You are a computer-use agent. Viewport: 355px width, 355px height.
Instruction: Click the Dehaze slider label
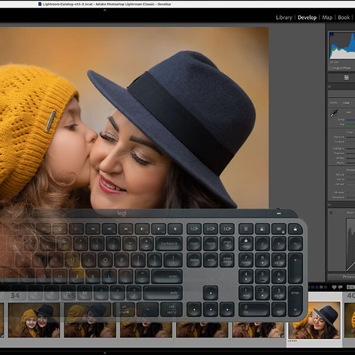click(x=340, y=184)
